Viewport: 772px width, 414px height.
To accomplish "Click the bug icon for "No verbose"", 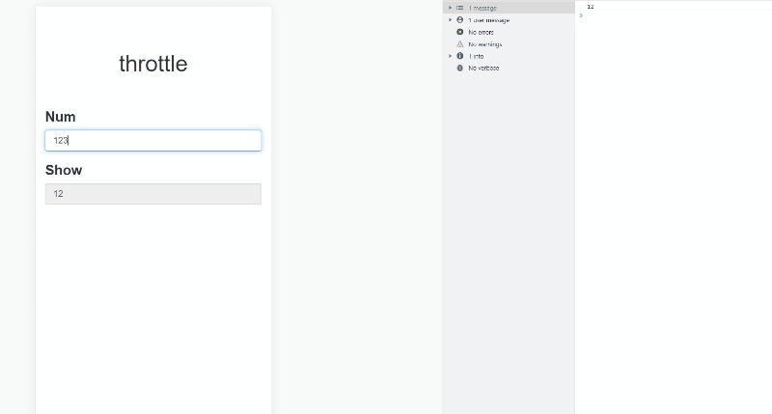I will tap(460, 69).
